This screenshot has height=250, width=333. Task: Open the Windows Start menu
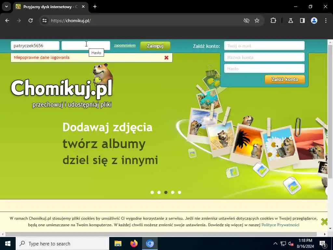tap(8, 243)
